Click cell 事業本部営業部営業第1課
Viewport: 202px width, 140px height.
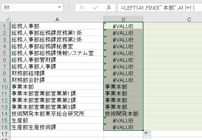[x=57, y=93]
